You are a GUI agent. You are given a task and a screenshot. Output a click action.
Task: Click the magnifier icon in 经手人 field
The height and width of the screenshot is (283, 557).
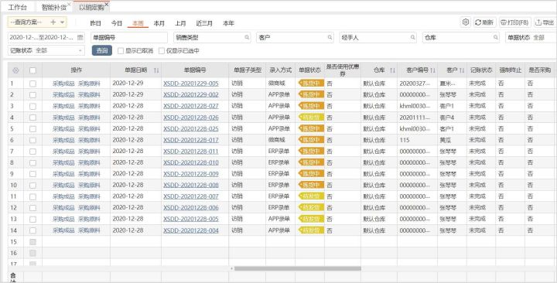413,37
